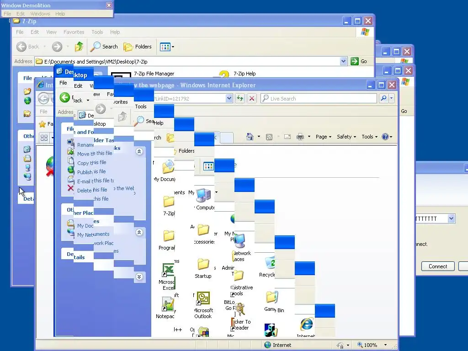Click the Feeds icon in IE command bar
468x351 pixels.
(x=269, y=137)
